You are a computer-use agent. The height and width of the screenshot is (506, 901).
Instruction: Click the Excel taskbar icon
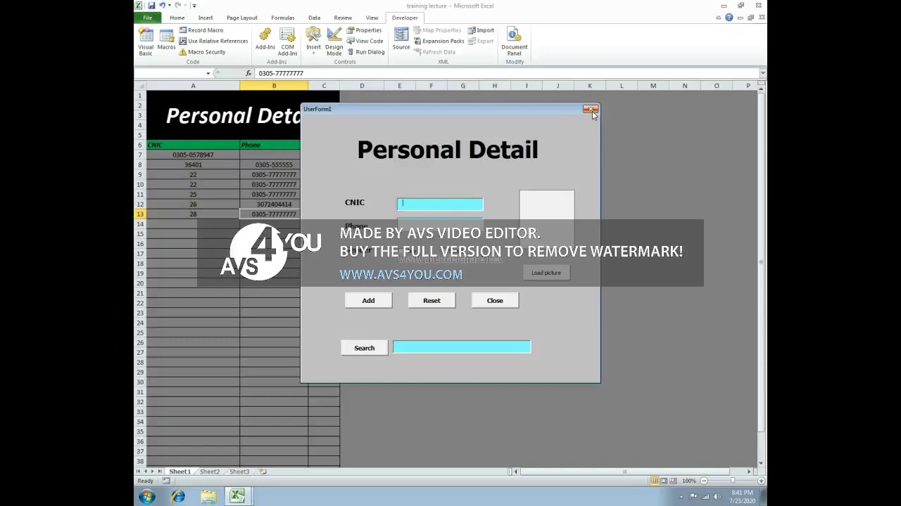click(x=237, y=497)
